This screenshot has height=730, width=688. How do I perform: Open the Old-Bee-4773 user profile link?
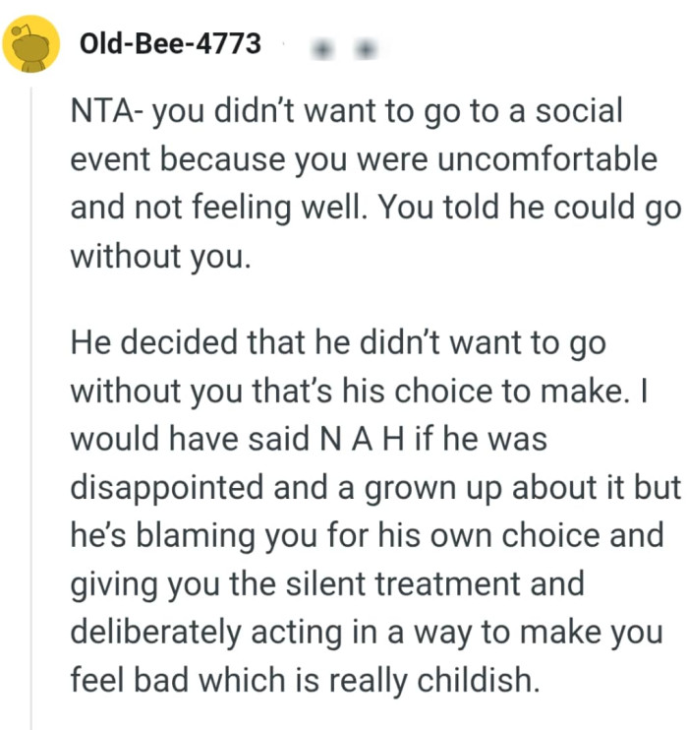[170, 44]
